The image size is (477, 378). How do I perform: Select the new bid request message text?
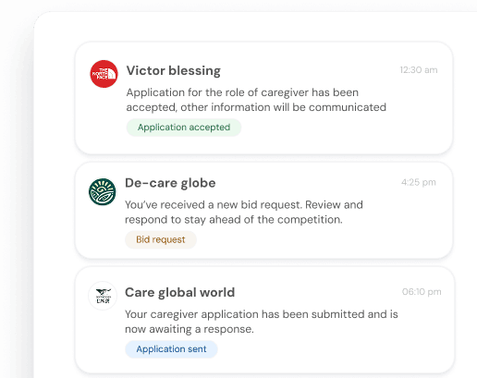(x=244, y=212)
